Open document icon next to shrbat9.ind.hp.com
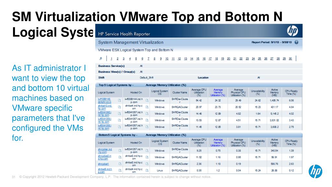The width and height of the screenshot is (332, 187). (120, 170)
